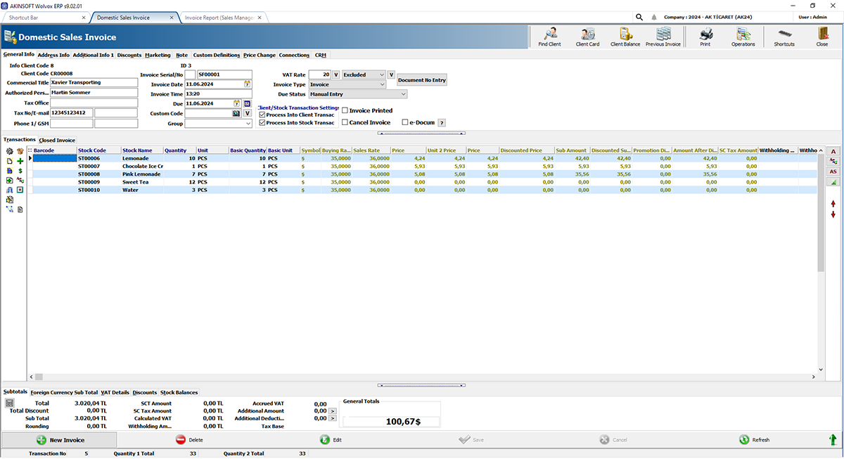Open the Due Status Manual Entry dropdown
844x459 pixels.
(358, 94)
